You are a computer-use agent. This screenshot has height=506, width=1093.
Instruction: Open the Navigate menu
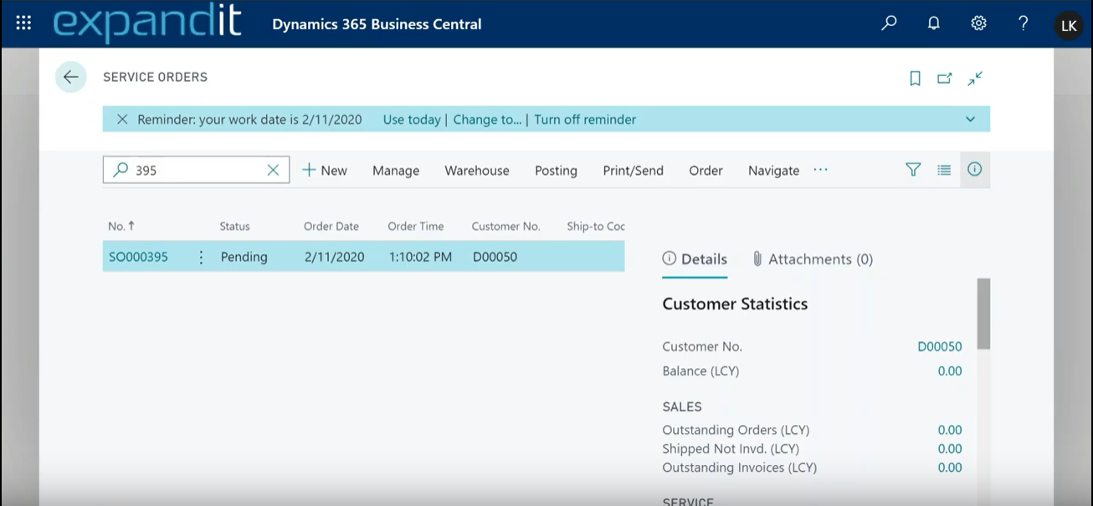(774, 171)
